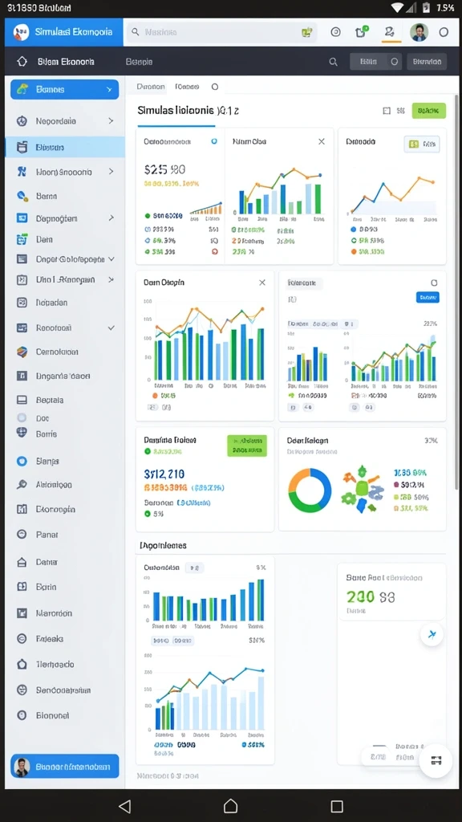This screenshot has width=462, height=822.
Task: Expand the Nepordala sidebar item chevron
Action: tap(111, 121)
